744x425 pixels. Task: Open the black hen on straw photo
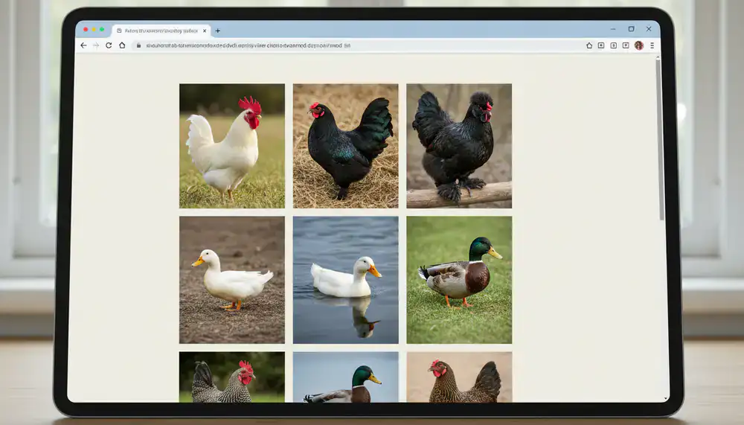pos(345,146)
